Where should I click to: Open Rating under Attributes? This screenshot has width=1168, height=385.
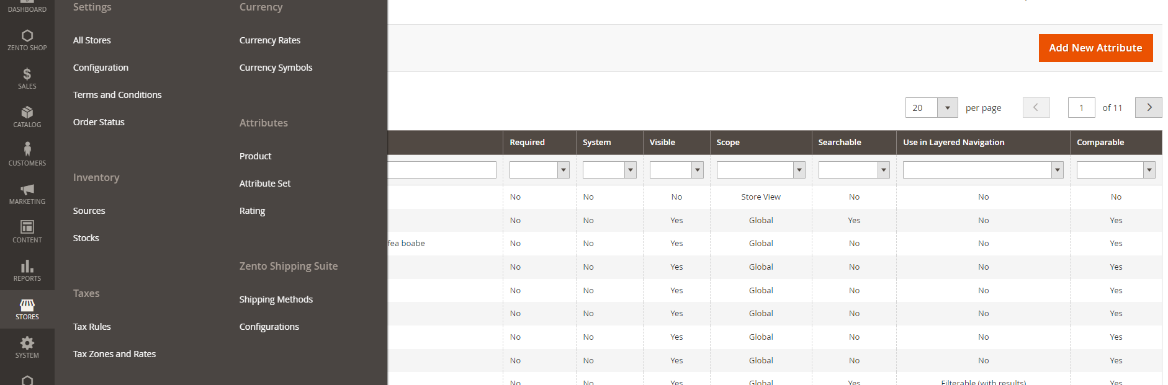[253, 211]
